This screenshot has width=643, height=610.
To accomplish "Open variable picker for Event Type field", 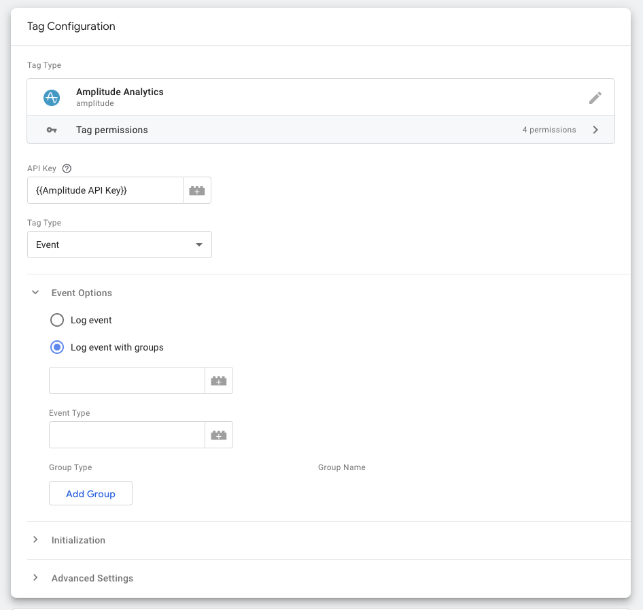I will (219, 435).
